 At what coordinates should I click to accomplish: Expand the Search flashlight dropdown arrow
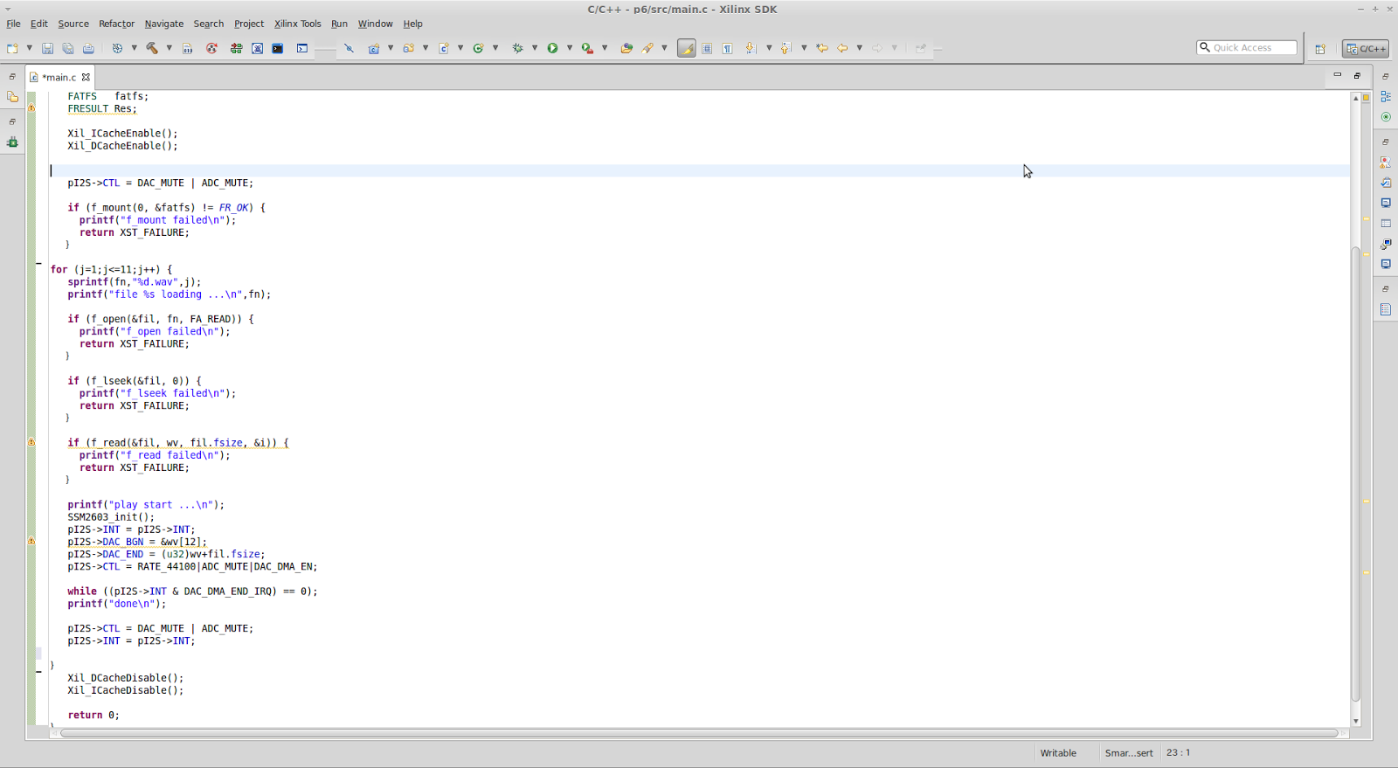664,48
